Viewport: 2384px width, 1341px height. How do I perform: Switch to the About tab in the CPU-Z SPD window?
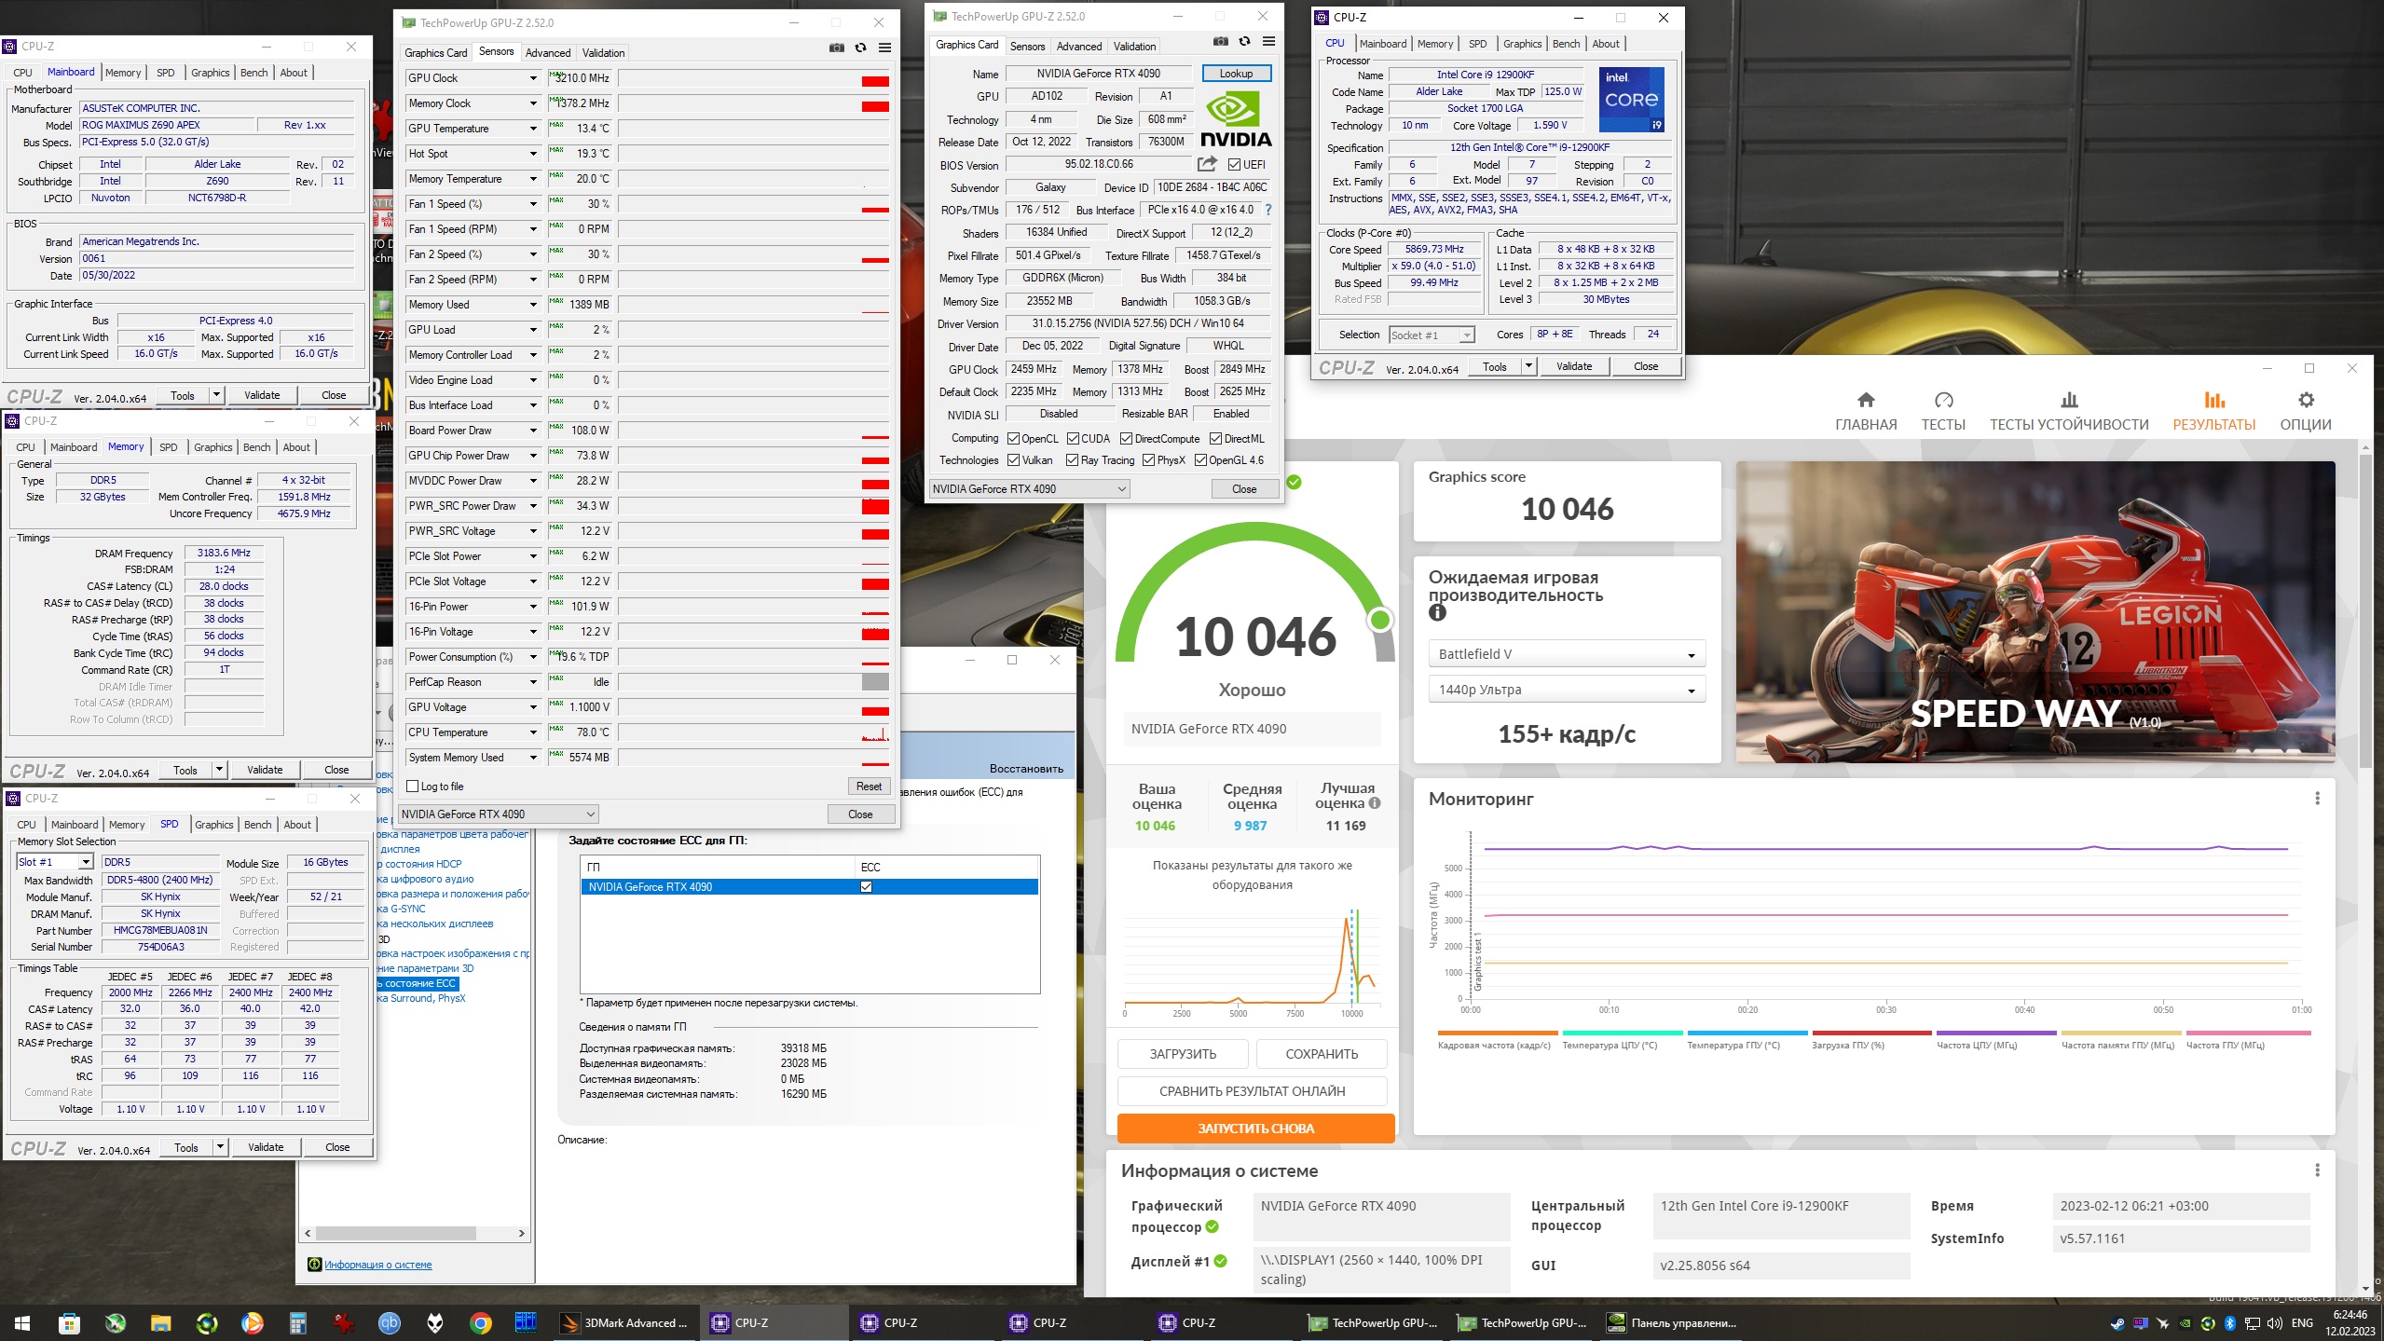[x=297, y=825]
